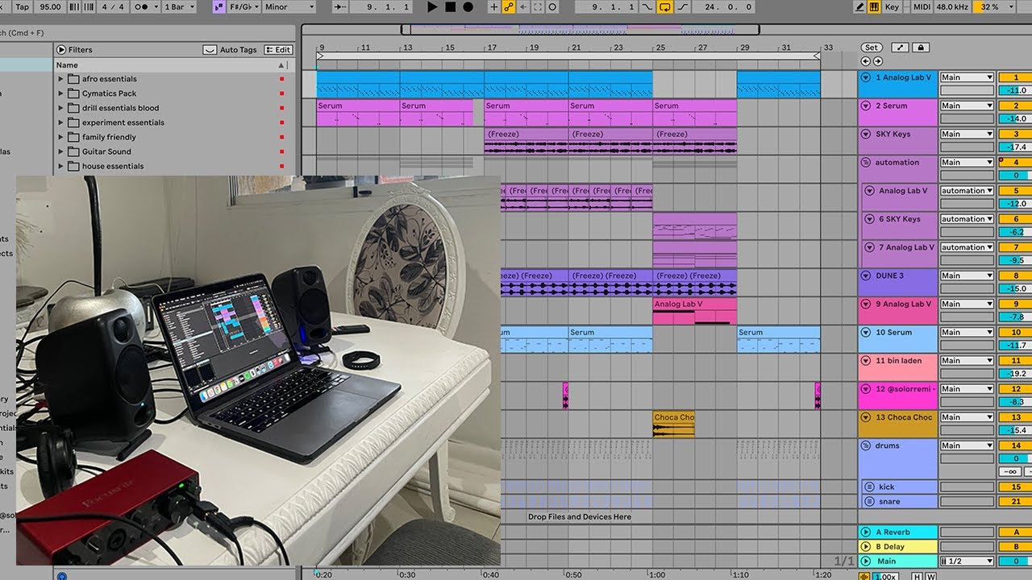Click the Previous Locator arrow icon
Image resolution: width=1032 pixels, height=580 pixels.
(x=866, y=61)
